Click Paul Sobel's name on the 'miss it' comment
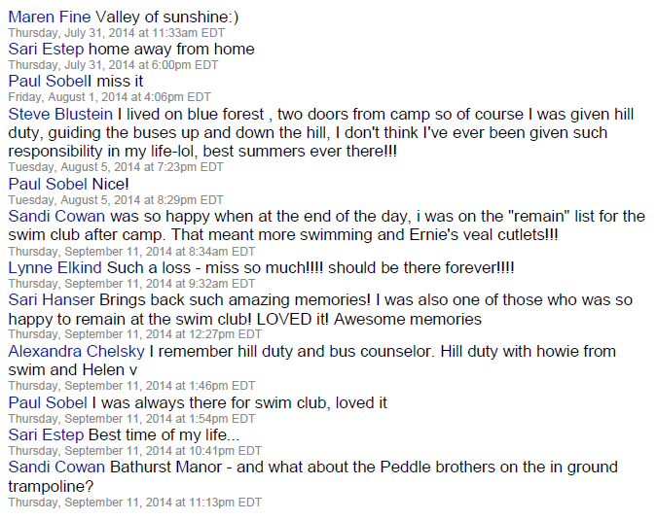Image resolution: width=657 pixels, height=520 pixels. click(x=47, y=82)
